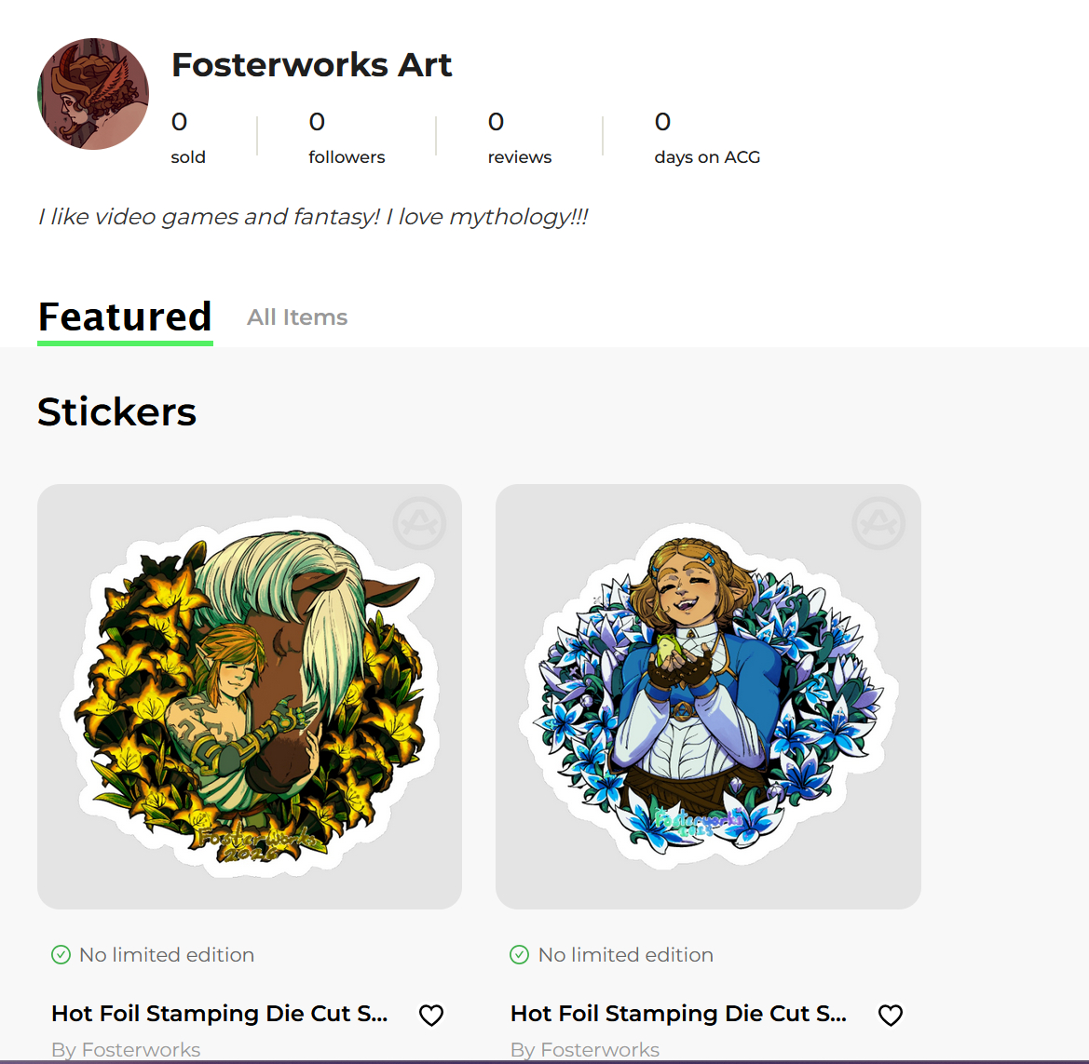
Task: Click the ACG watermark logo on the blue-flower sticker
Action: (878, 523)
